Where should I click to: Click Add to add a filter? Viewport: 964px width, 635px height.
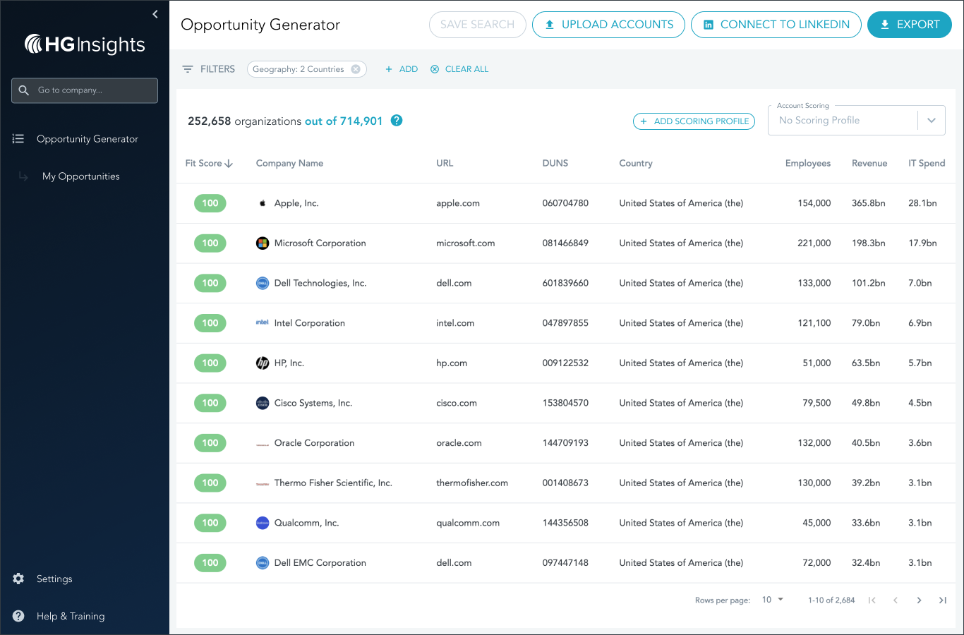pyautogui.click(x=402, y=69)
